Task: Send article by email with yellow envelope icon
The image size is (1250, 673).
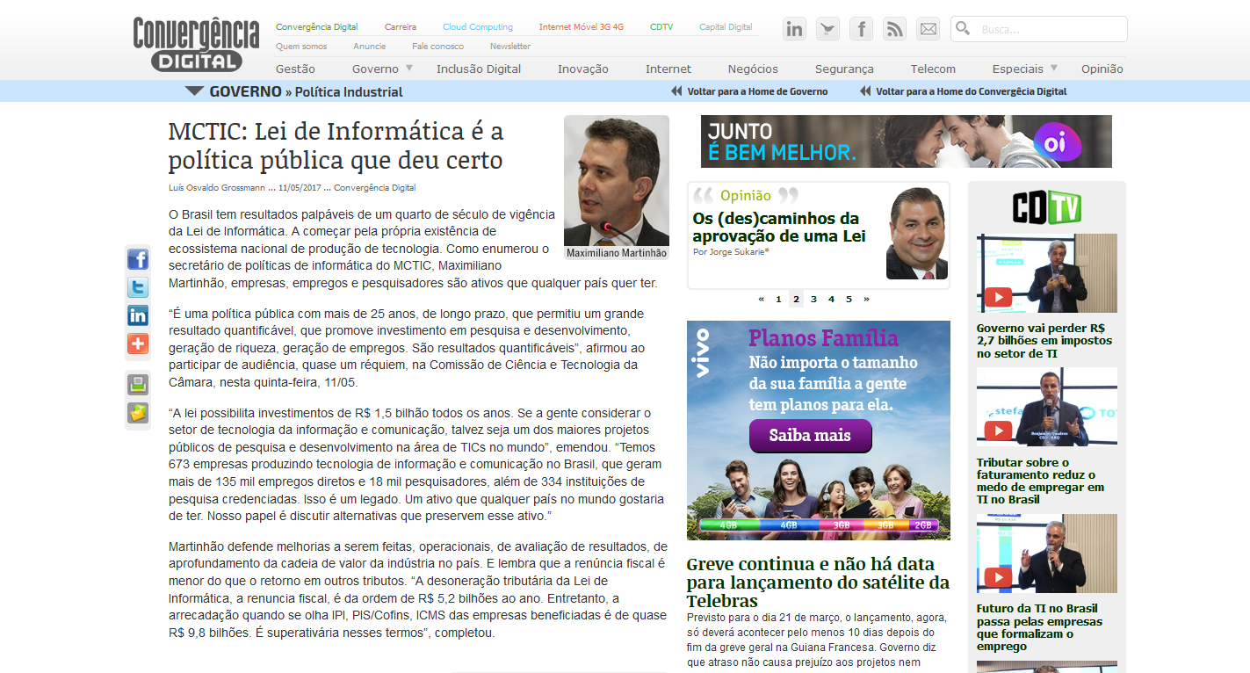Action: [x=138, y=412]
